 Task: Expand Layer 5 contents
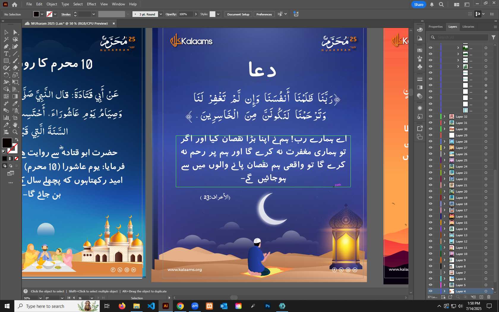coord(445,285)
